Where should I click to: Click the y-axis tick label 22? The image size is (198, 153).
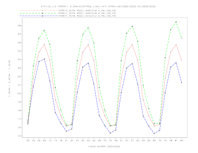point(20,76)
